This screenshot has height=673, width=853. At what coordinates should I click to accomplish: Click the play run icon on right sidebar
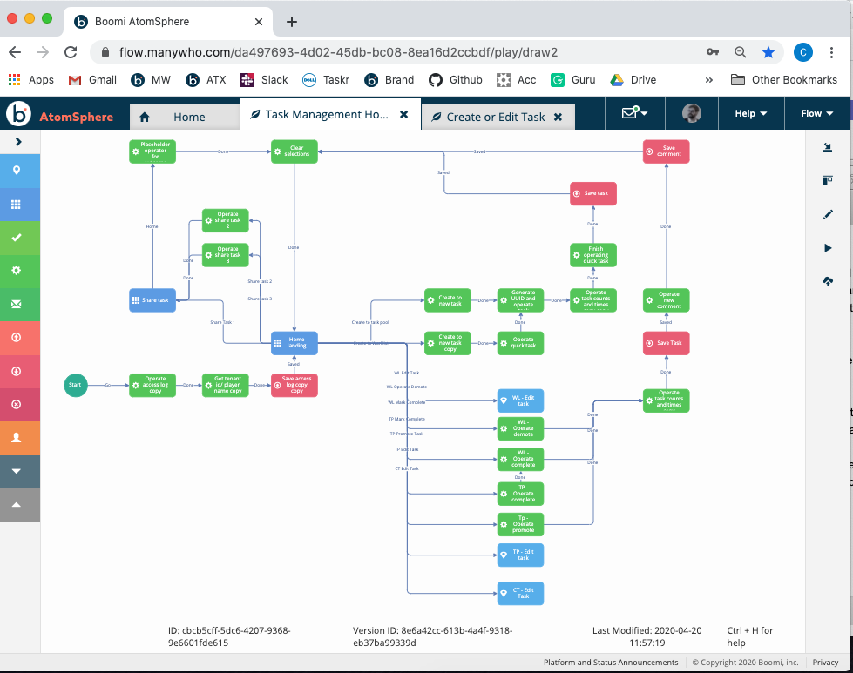(x=827, y=248)
